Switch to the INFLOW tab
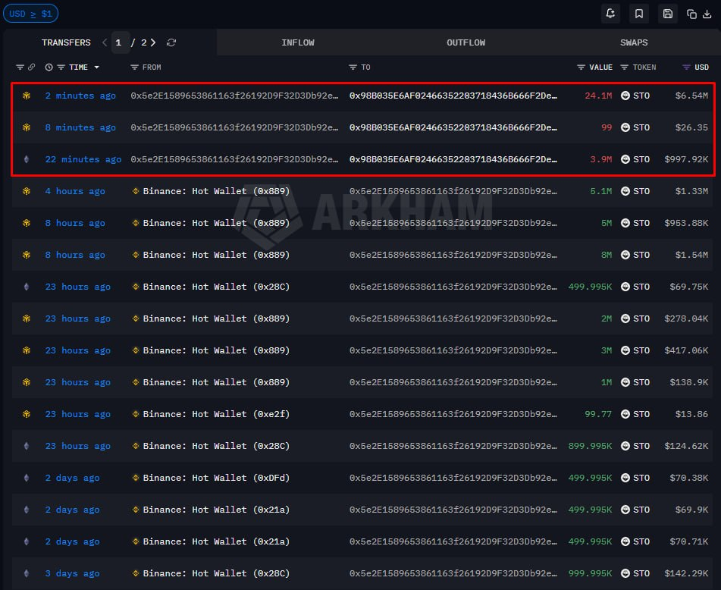 (x=297, y=42)
